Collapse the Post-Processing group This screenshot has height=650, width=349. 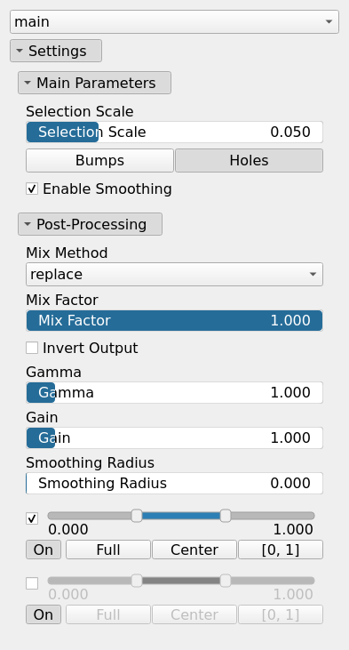tap(90, 224)
